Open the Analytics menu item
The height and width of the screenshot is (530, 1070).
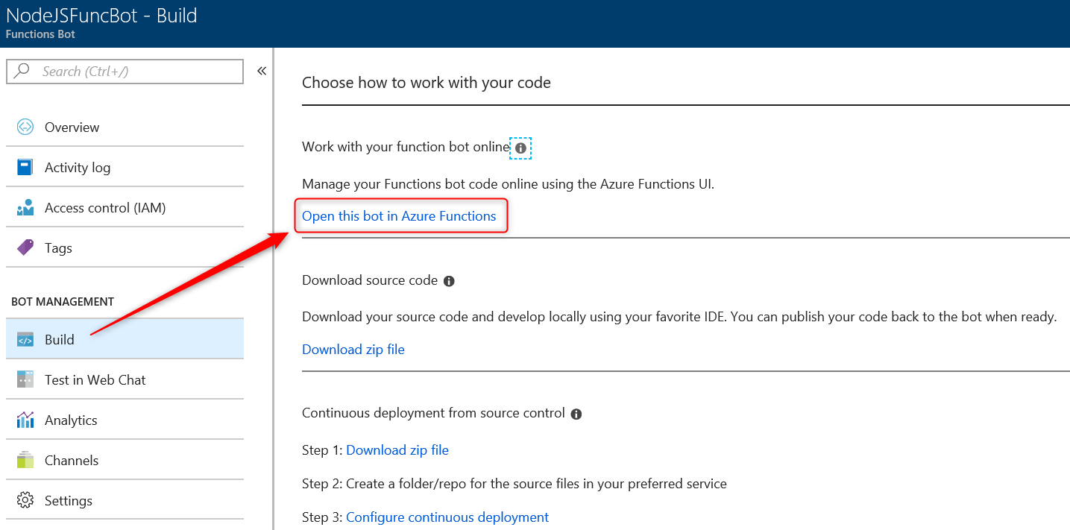point(71,420)
